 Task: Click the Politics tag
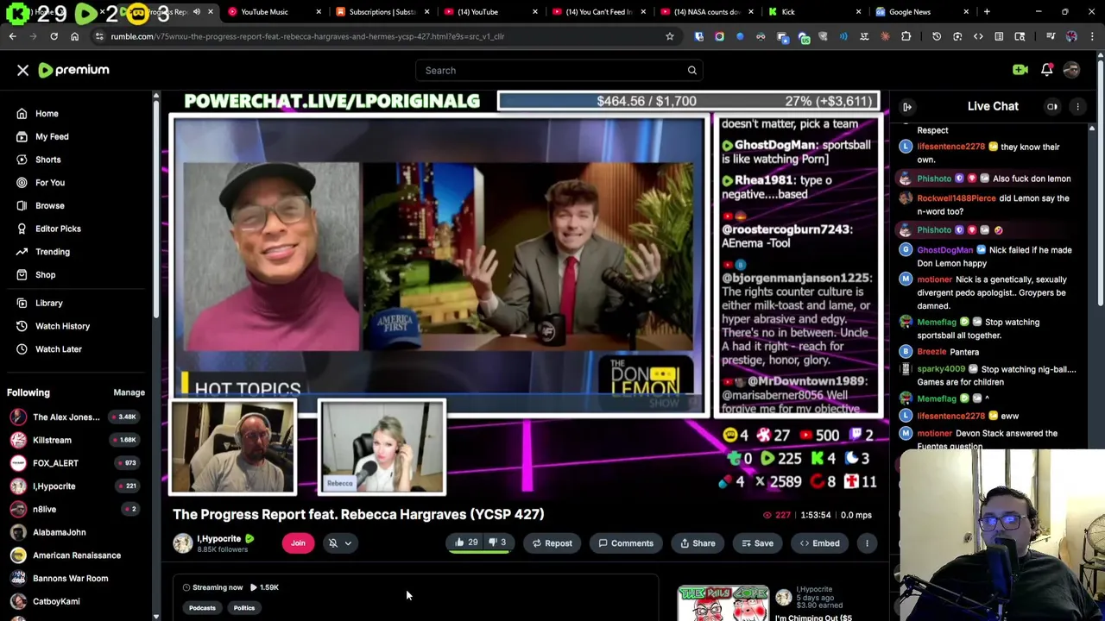tap(244, 608)
